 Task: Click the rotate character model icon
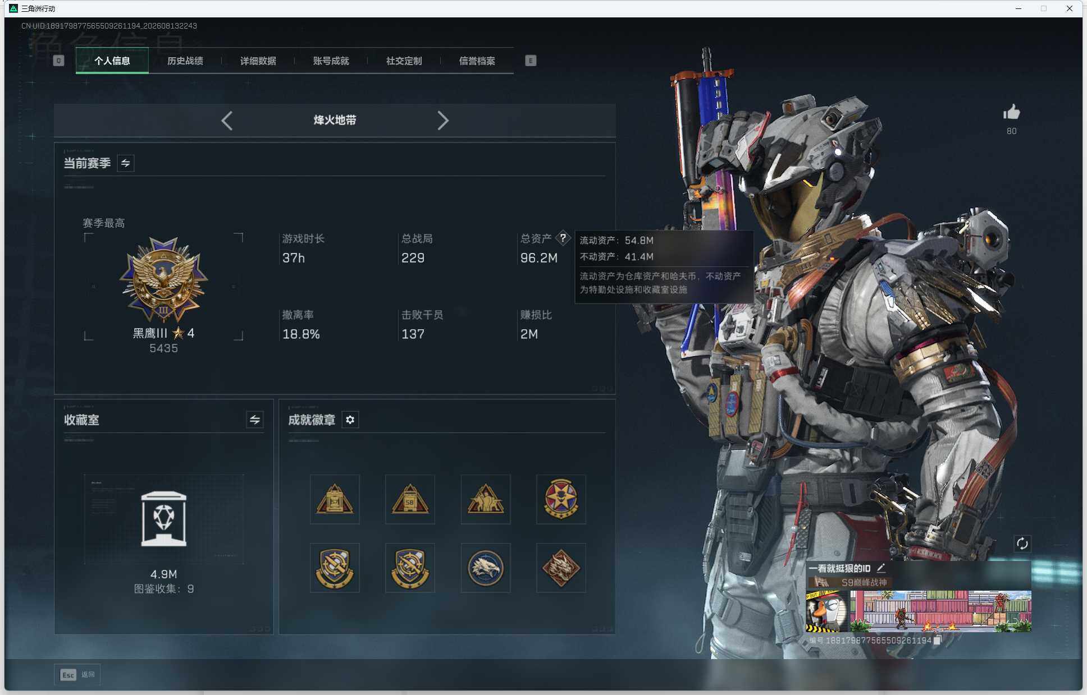tap(1022, 544)
